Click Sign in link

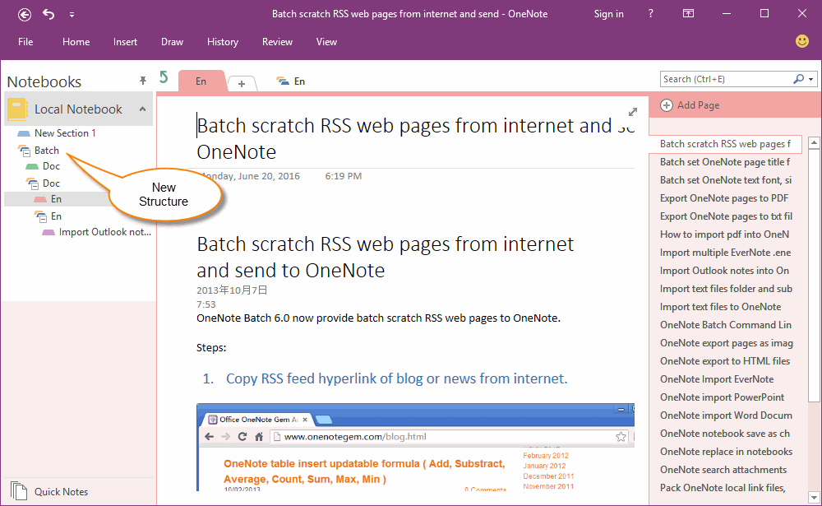click(608, 14)
